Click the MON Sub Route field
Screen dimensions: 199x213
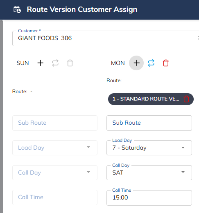pos(149,123)
